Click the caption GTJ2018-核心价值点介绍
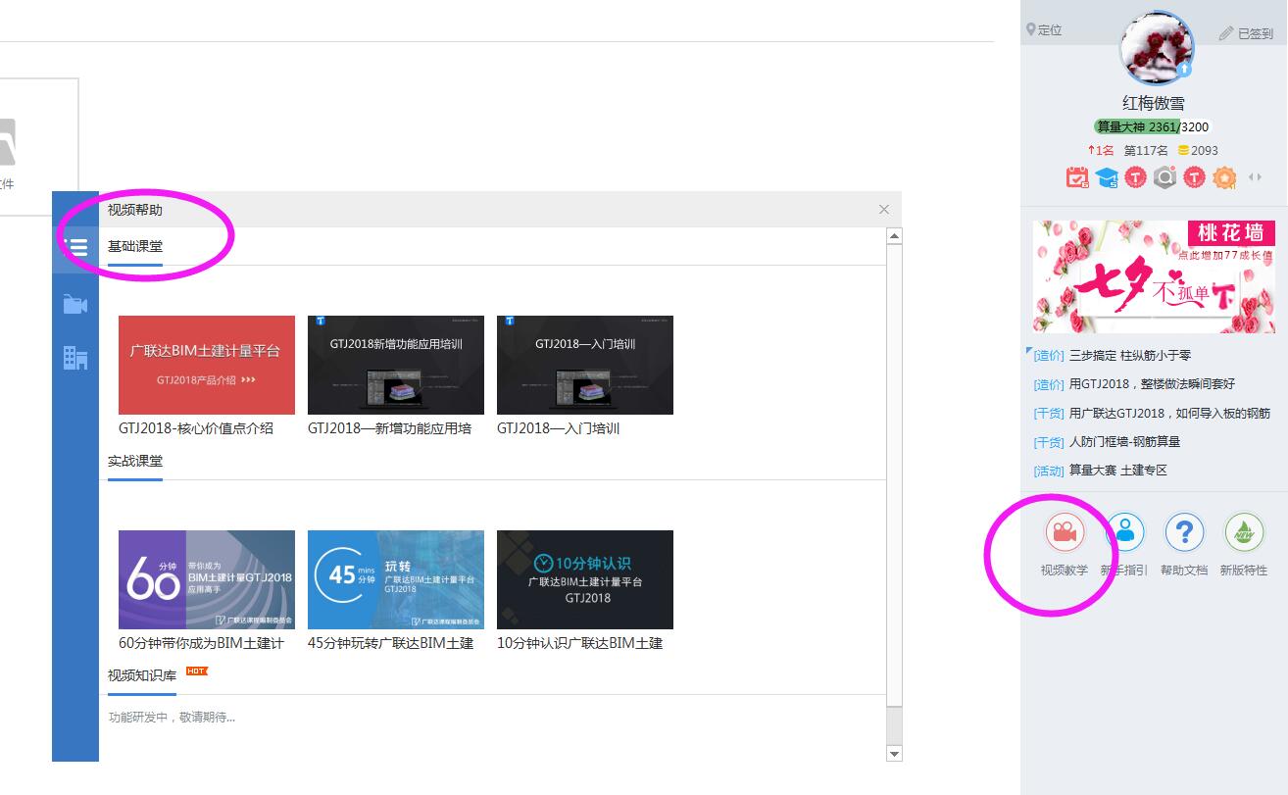This screenshot has width=1288, height=795. click(196, 428)
